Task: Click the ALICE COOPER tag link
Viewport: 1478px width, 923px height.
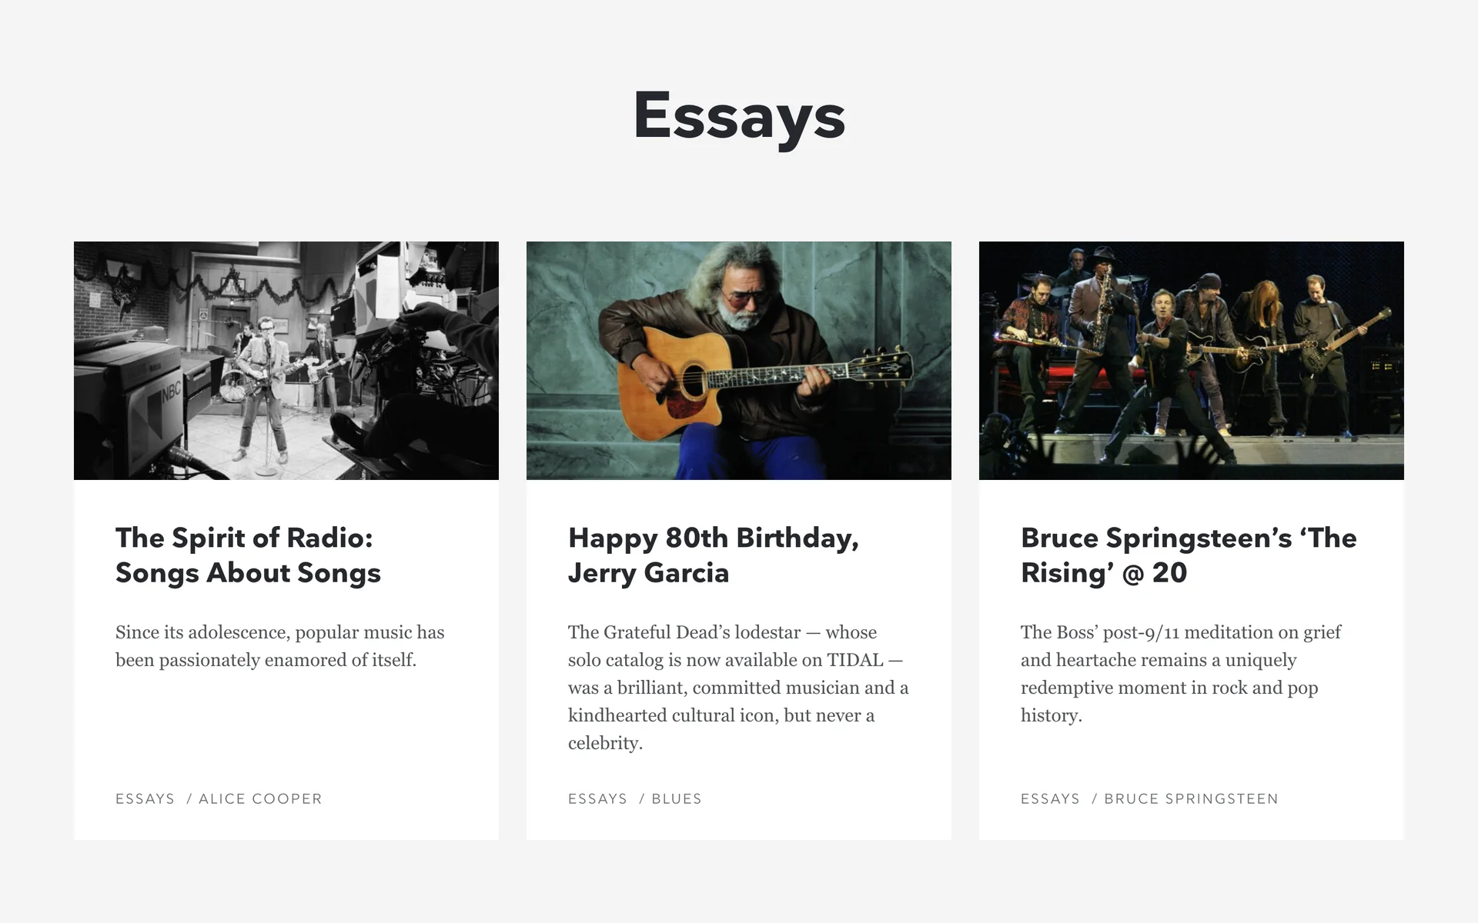Action: click(x=260, y=798)
